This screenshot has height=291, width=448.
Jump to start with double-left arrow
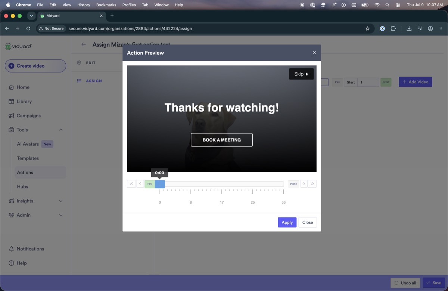coord(131,184)
